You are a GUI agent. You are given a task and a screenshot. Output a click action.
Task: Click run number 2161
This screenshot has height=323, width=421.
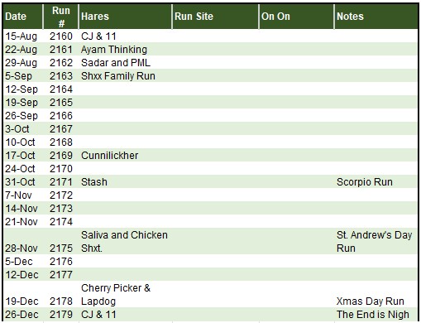click(x=61, y=50)
